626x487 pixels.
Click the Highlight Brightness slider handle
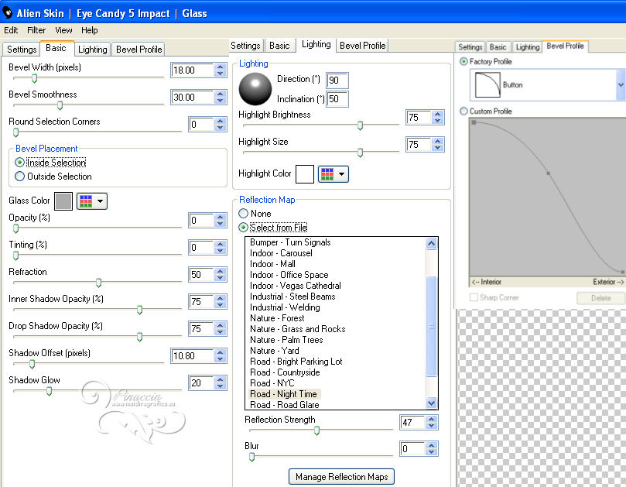coord(360,126)
